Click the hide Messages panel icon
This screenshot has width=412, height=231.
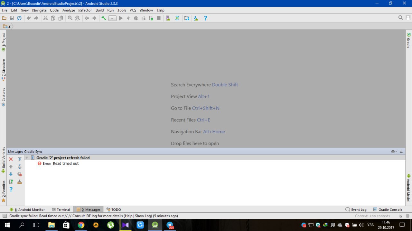[x=401, y=151]
